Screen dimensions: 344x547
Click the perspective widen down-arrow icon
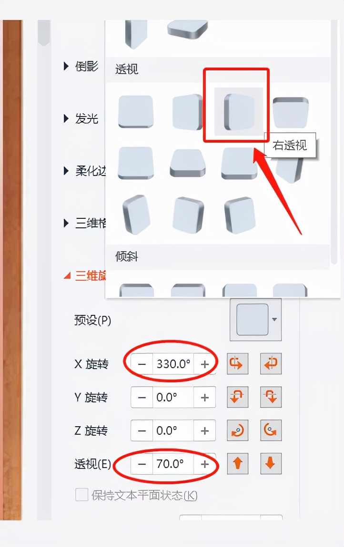[271, 464]
